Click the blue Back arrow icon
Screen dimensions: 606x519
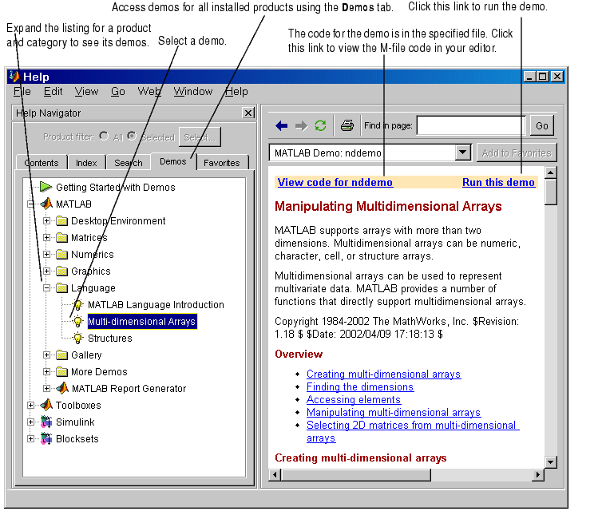click(281, 125)
